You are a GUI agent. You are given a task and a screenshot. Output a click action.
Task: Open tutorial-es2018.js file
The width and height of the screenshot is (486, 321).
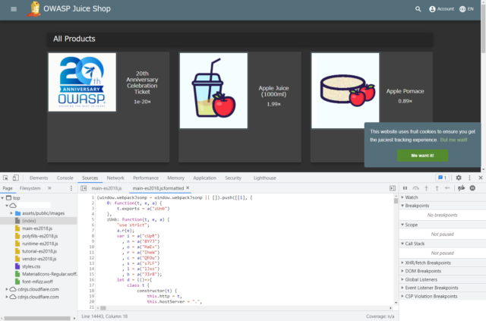click(39, 251)
